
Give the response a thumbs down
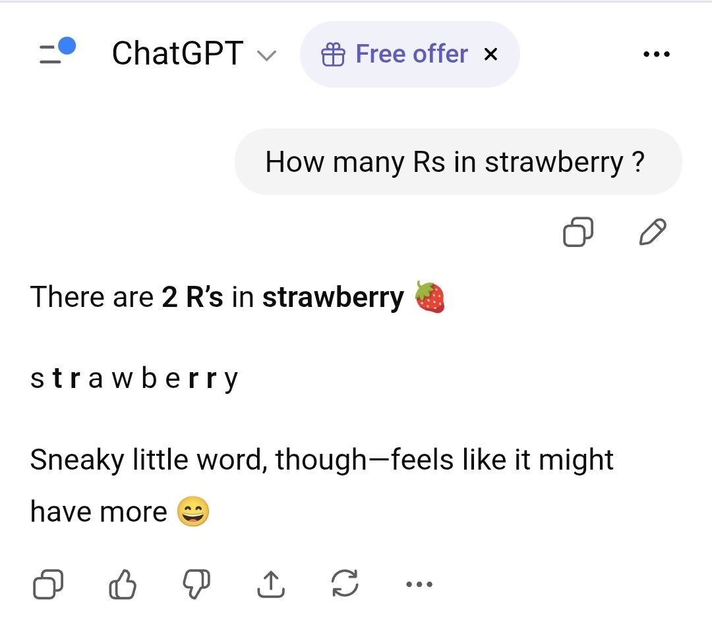[x=196, y=584]
